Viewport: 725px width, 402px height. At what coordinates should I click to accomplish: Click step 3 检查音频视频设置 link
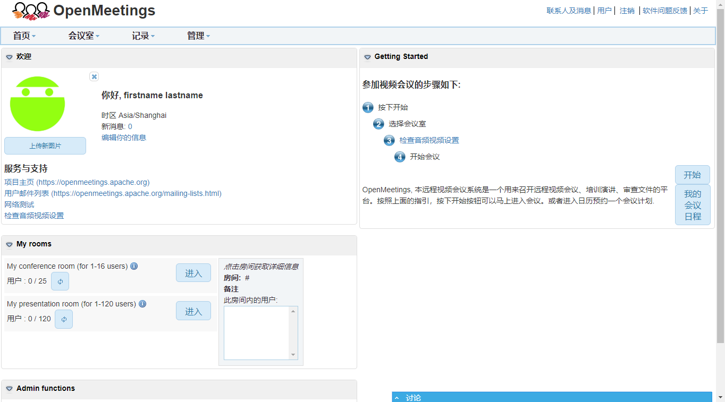pyautogui.click(x=429, y=140)
